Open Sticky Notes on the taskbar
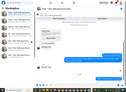126x92 pixels. coord(47,90)
